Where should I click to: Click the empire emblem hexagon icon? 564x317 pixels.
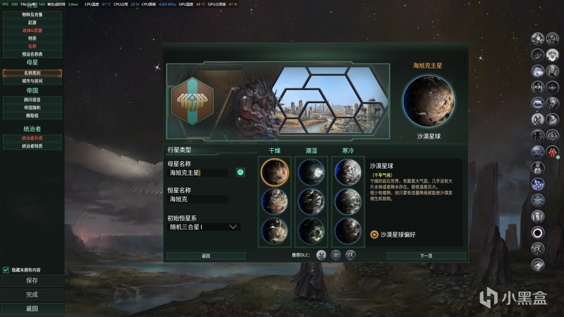pyautogui.click(x=193, y=101)
